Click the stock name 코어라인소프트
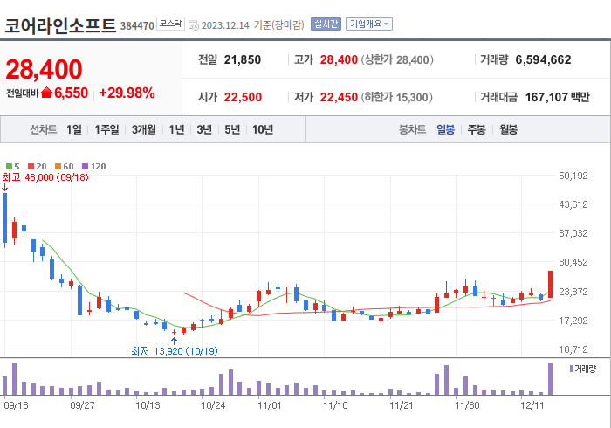611x428 pixels. [x=60, y=25]
